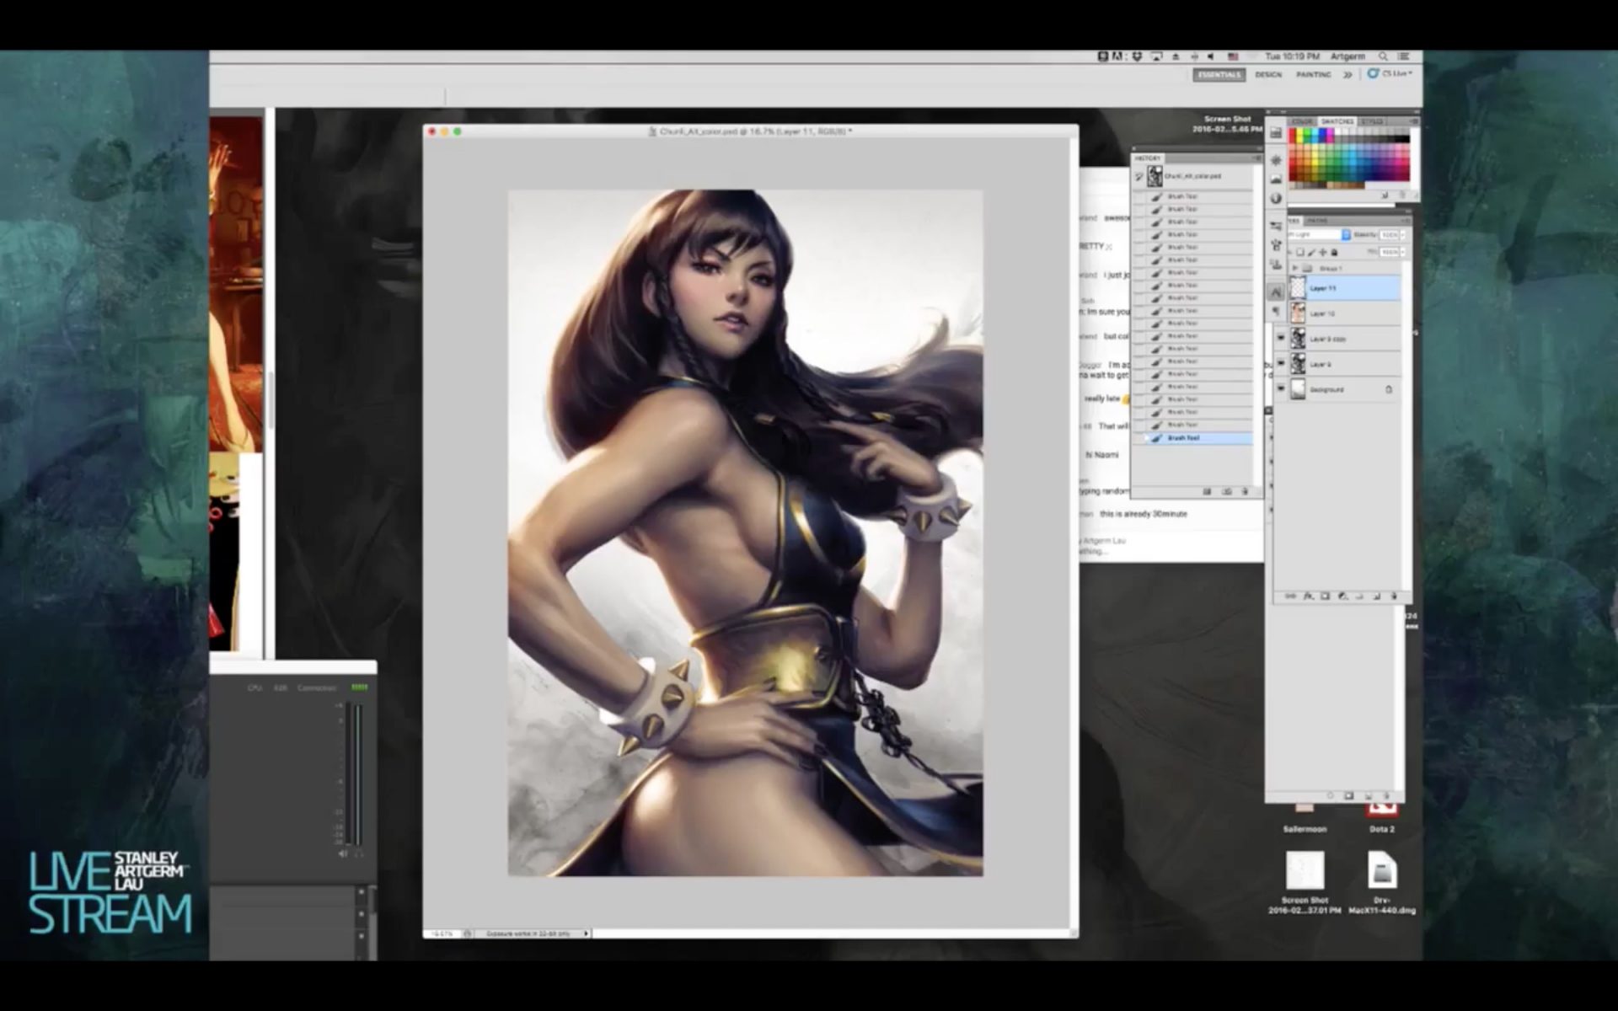Switch to the Color tab
Image resolution: width=1618 pixels, height=1011 pixels.
point(1302,121)
